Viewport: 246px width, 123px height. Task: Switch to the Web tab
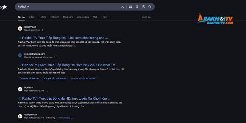pyautogui.click(x=95, y=17)
